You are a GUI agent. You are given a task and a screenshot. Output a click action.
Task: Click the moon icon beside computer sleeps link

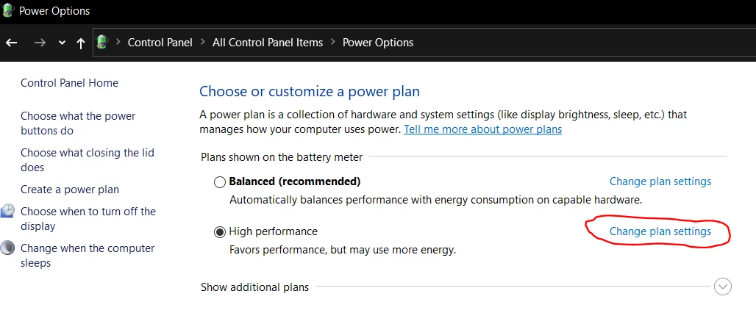tap(7, 248)
